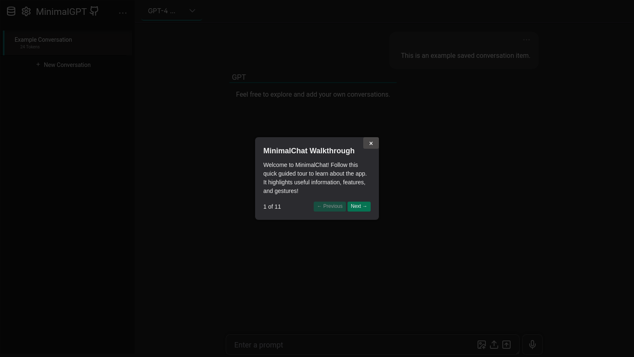The height and width of the screenshot is (357, 634).
Task: Click the plus icon beside New Conversation
Action: 38,64
